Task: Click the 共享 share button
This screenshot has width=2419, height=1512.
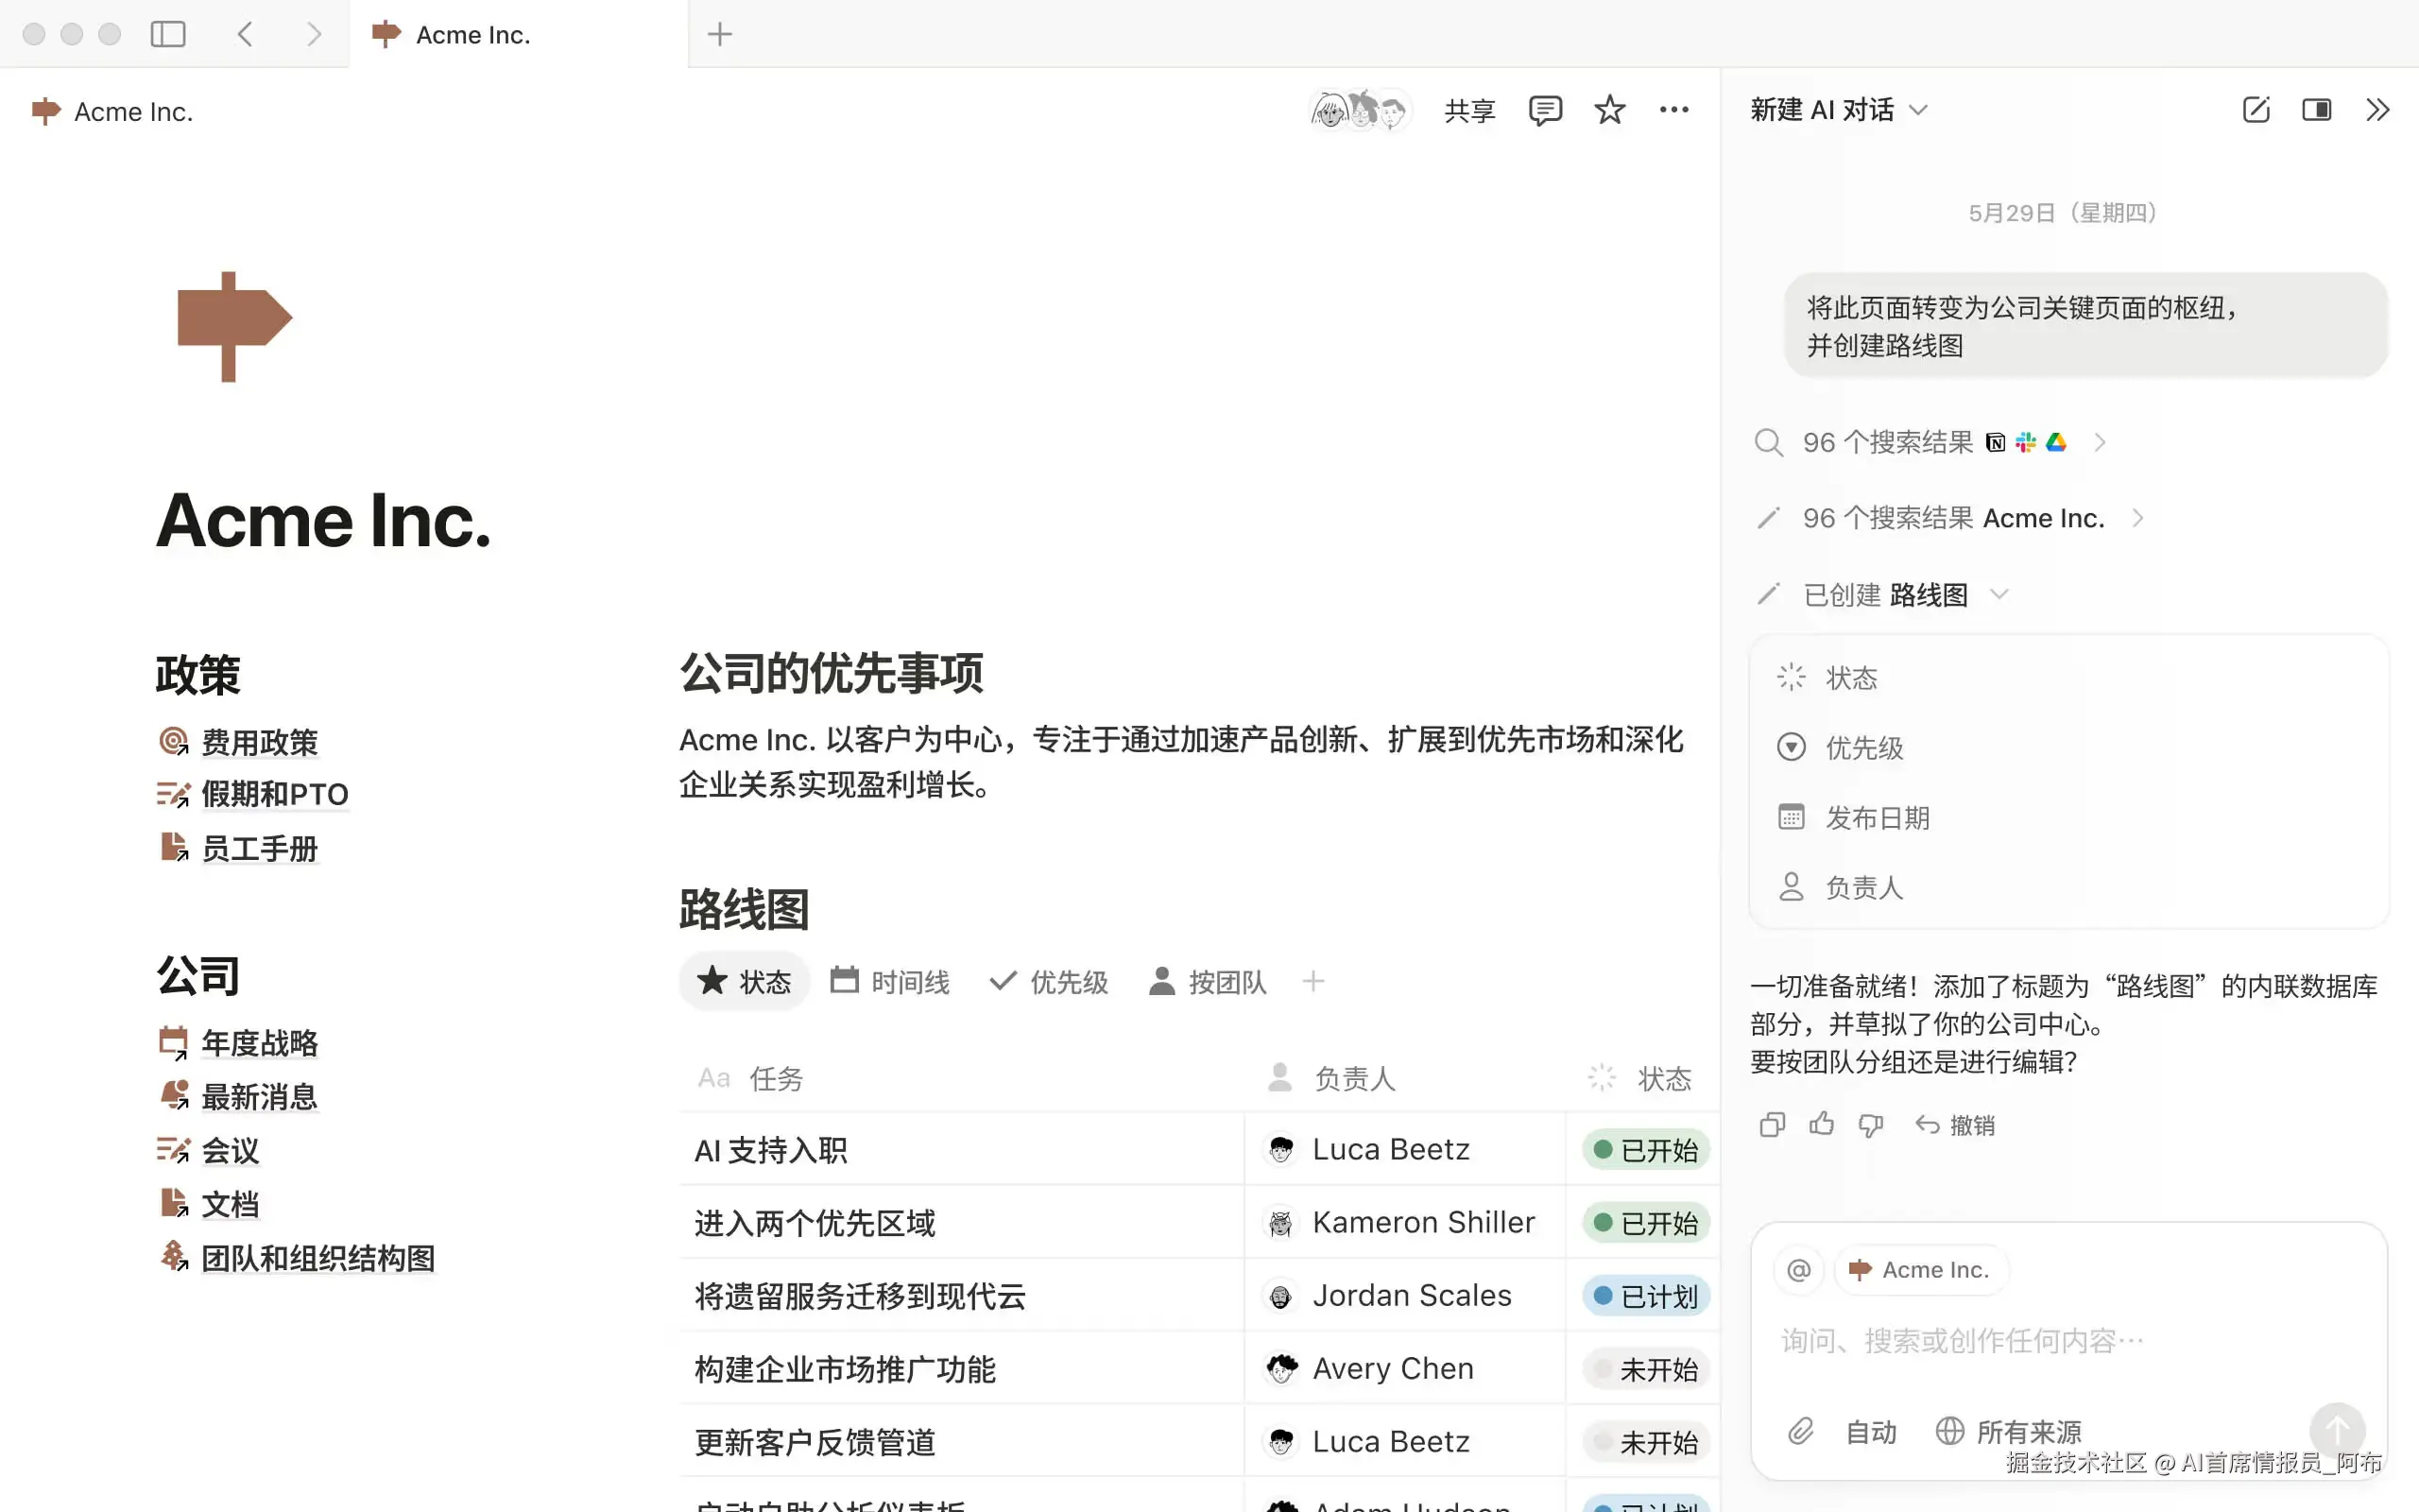Action: coord(1469,110)
